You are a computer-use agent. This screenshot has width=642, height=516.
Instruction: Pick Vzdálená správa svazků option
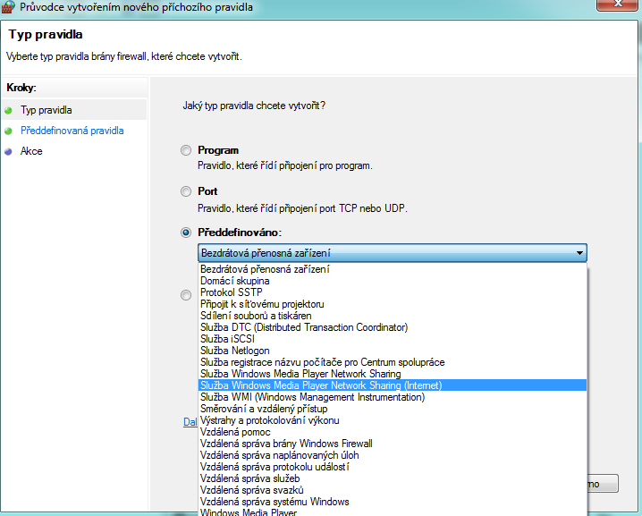pyautogui.click(x=393, y=490)
